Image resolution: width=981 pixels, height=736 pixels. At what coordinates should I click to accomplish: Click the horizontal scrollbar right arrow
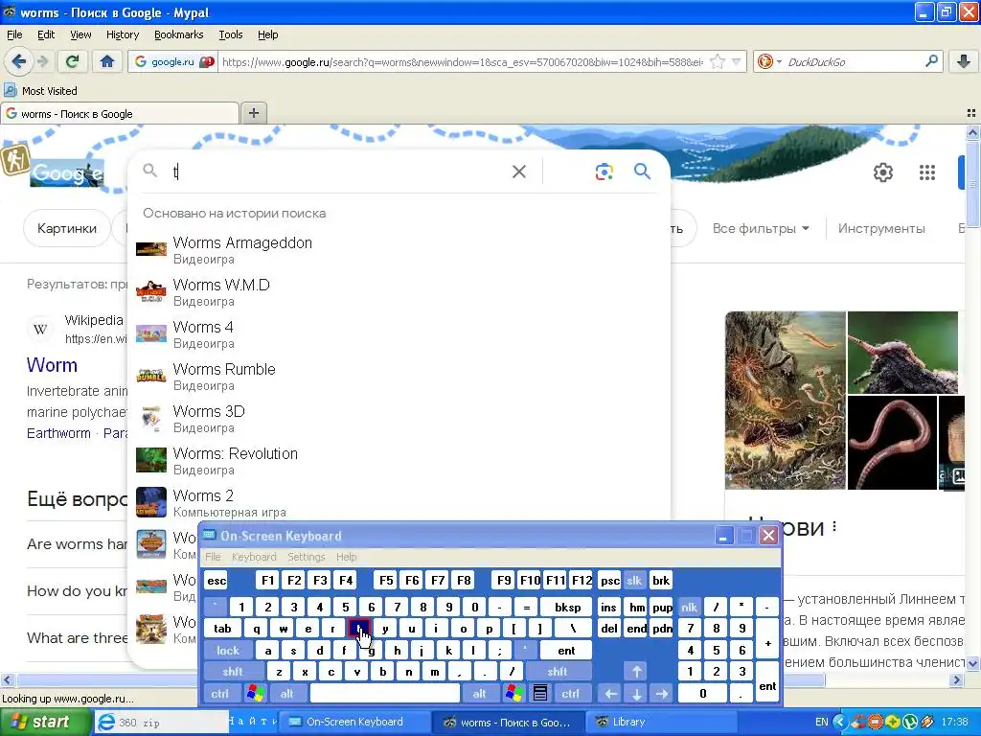point(957,679)
